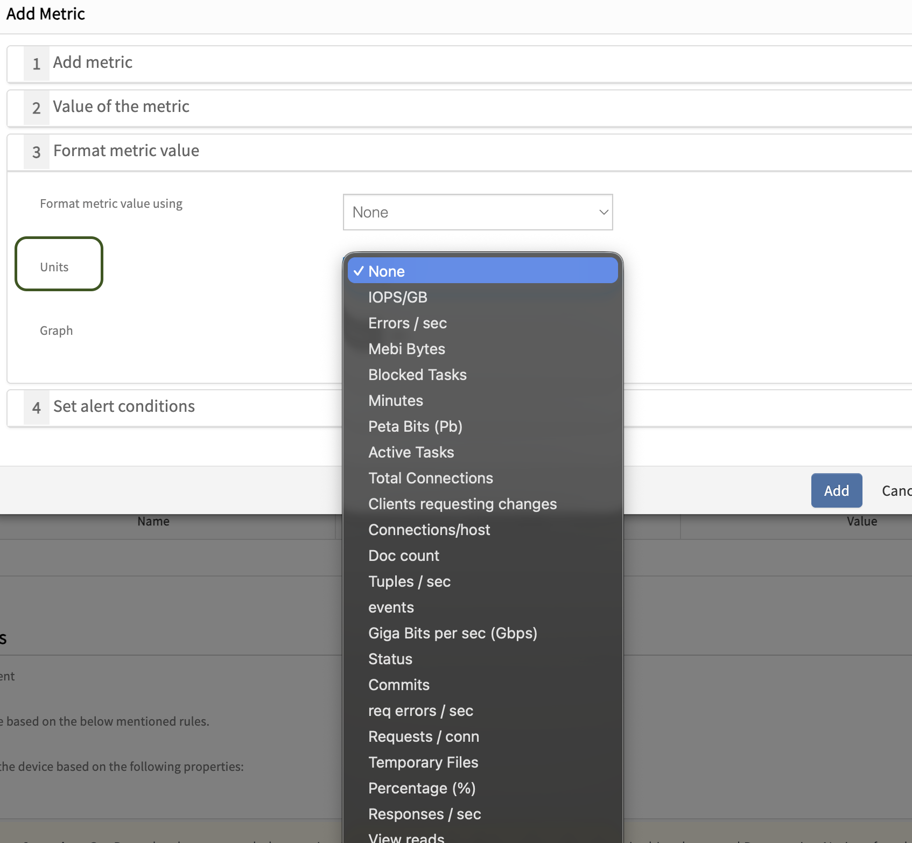Select 'Blocked Tasks' unit option
The width and height of the screenshot is (912, 843).
click(417, 375)
